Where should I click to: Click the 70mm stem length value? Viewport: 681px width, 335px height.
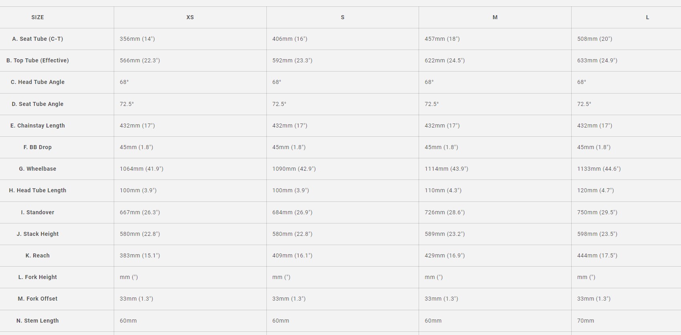(586, 321)
